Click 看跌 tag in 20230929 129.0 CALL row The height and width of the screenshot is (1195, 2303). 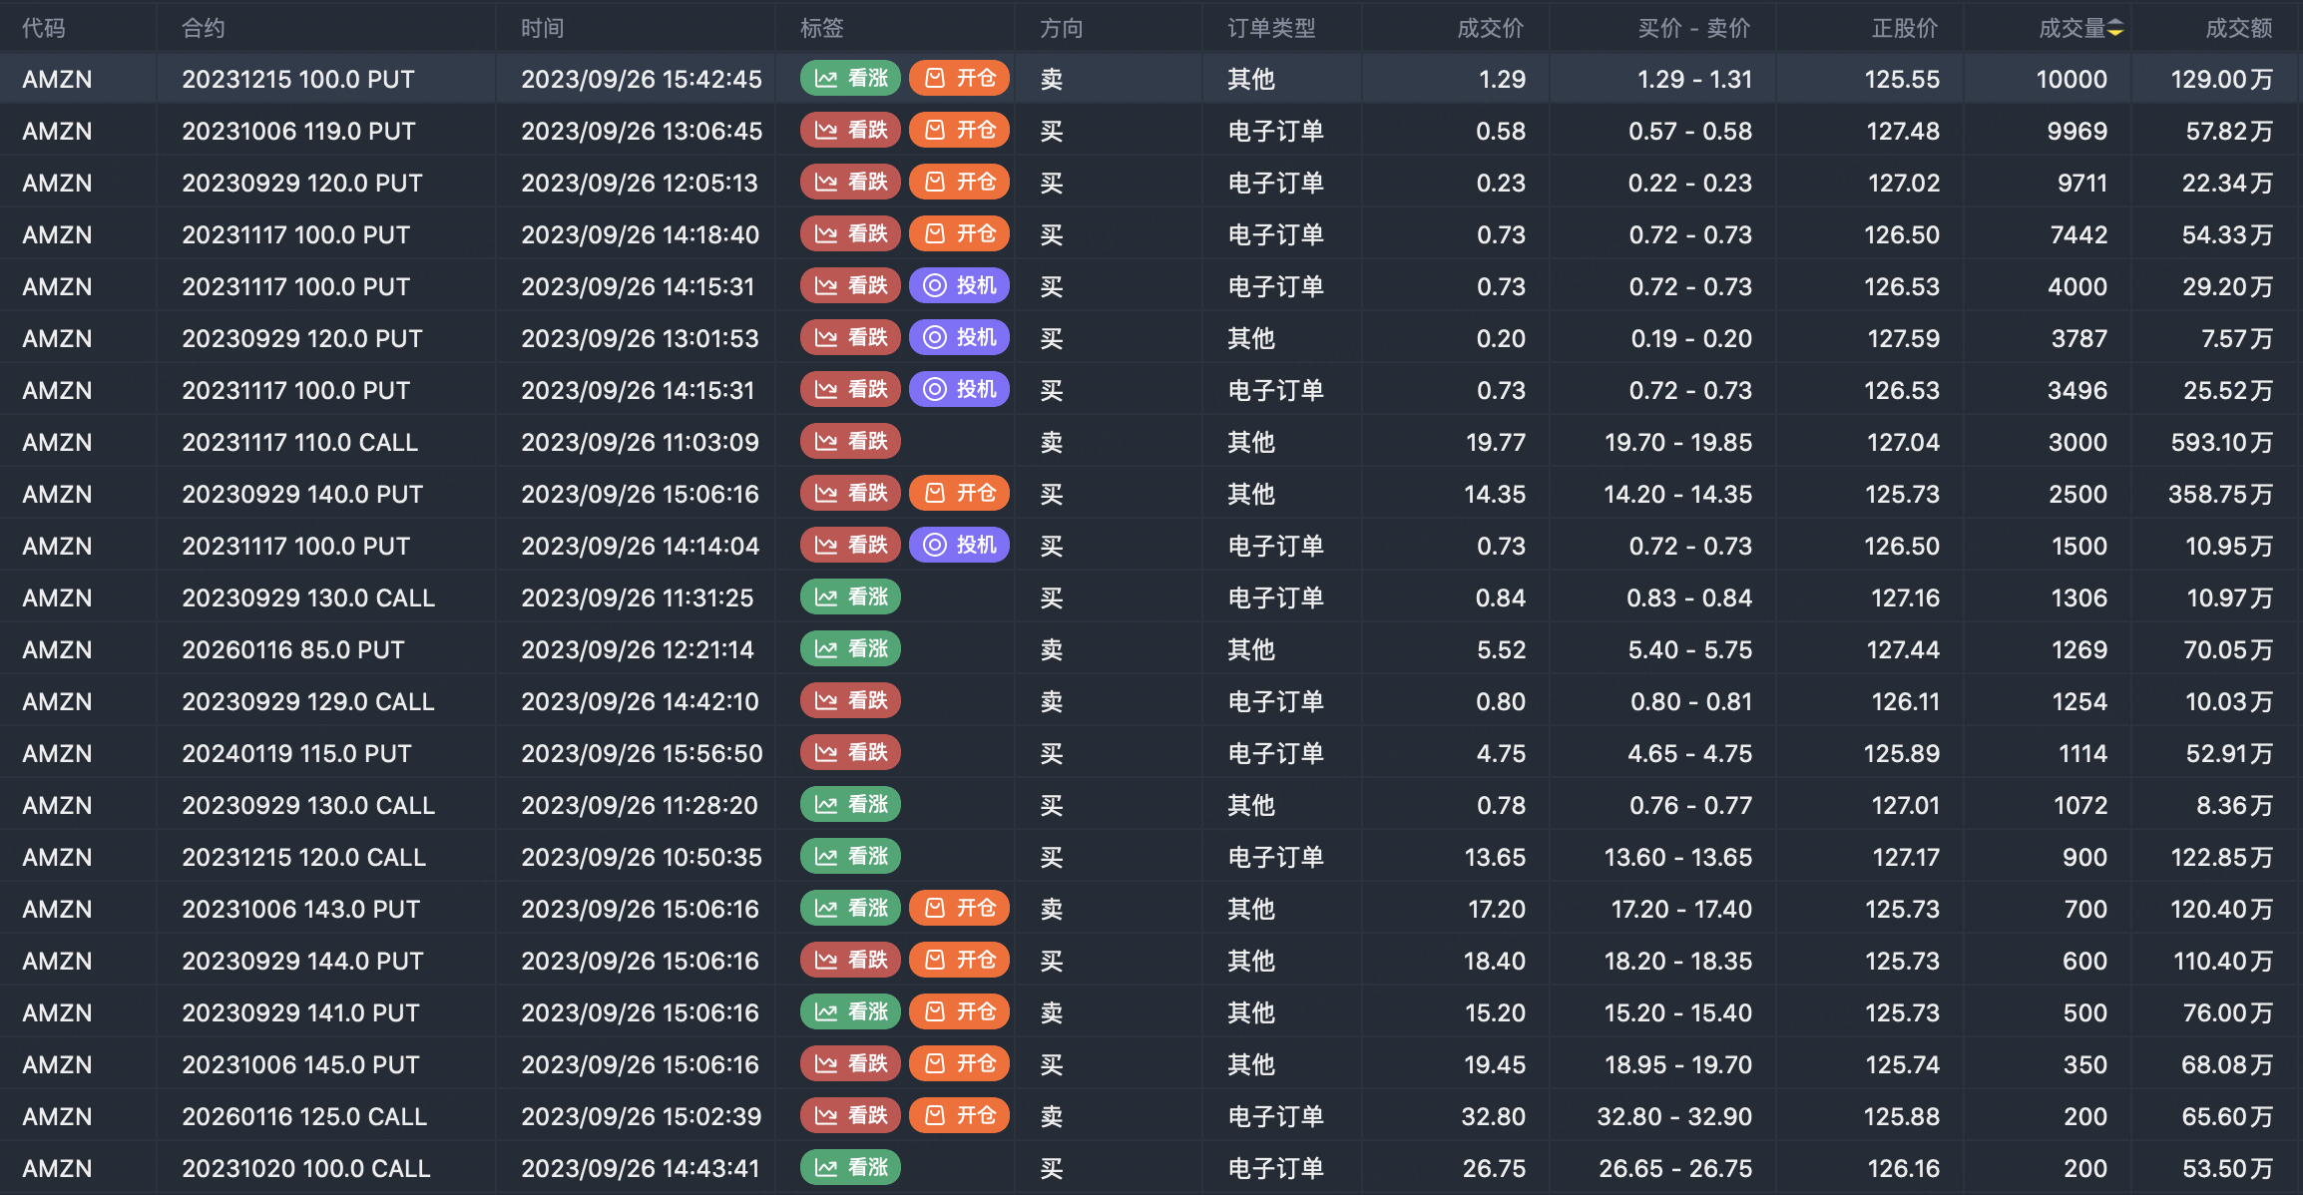[x=850, y=700]
